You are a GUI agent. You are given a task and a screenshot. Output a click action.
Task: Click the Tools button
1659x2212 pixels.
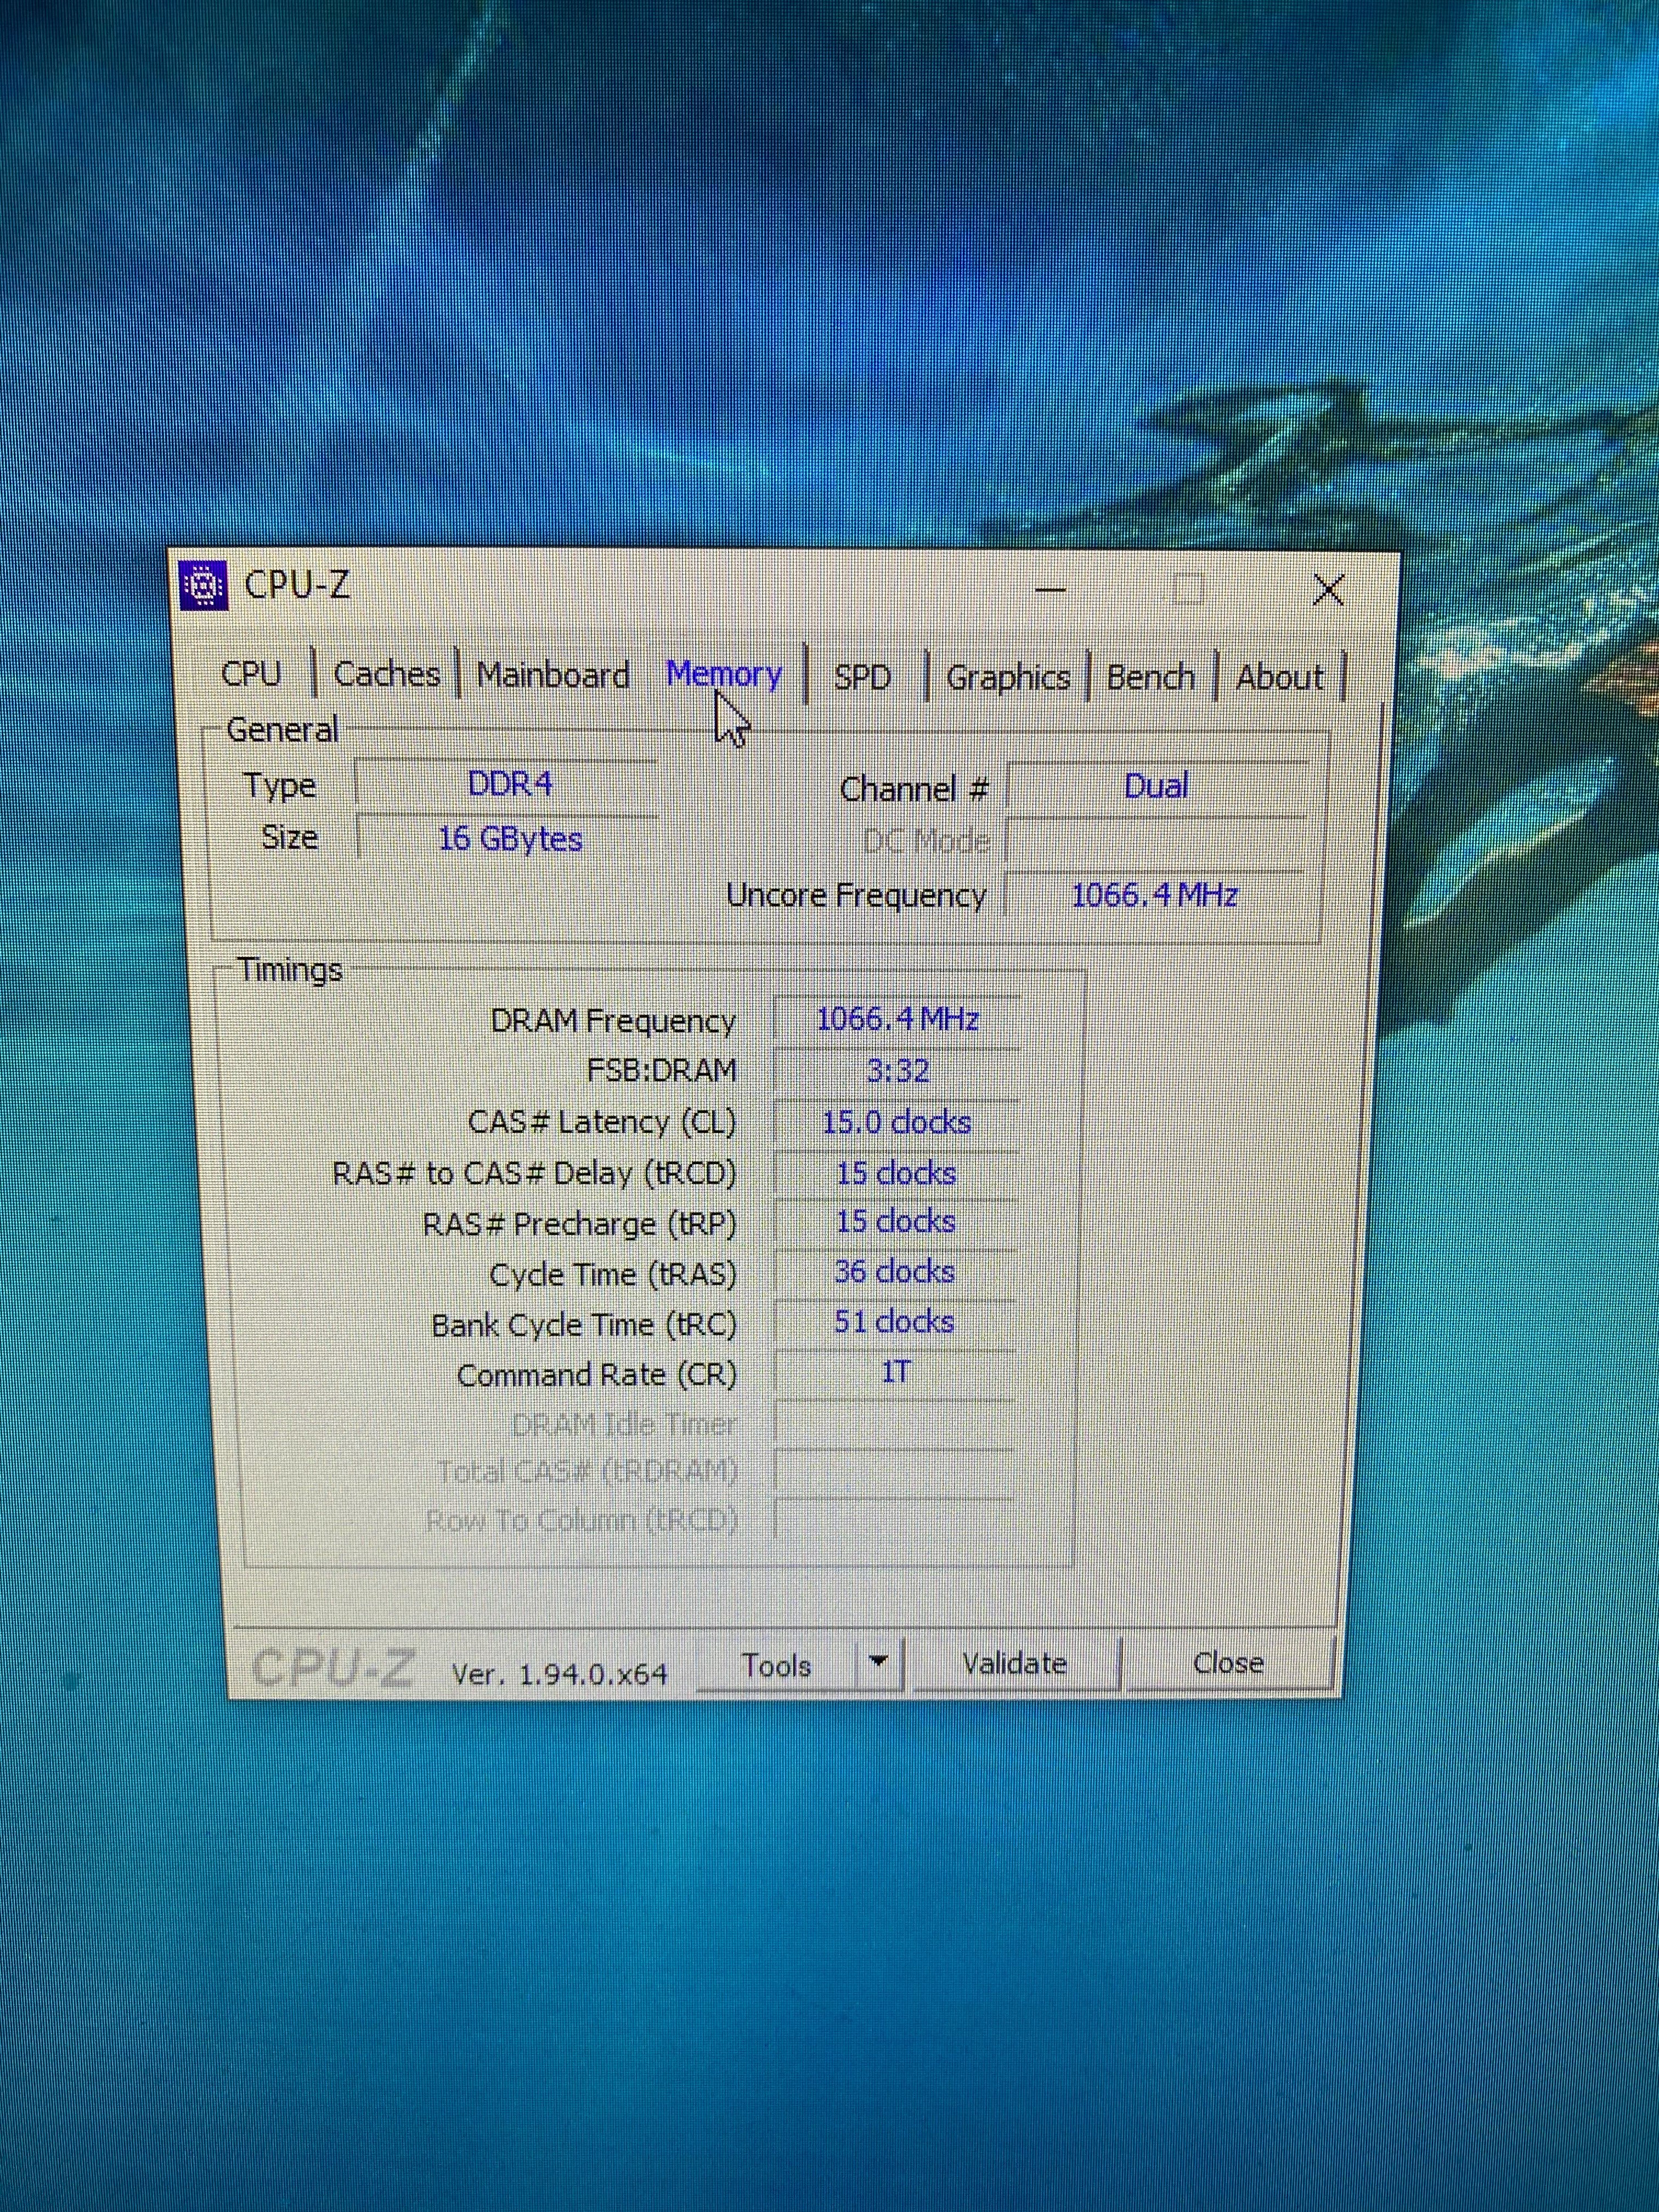[x=776, y=1665]
